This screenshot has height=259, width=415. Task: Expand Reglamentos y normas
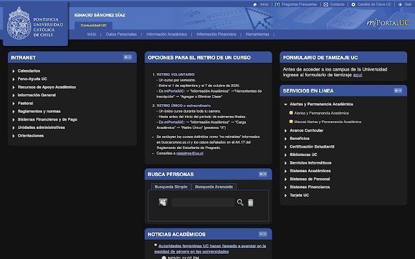13,111
